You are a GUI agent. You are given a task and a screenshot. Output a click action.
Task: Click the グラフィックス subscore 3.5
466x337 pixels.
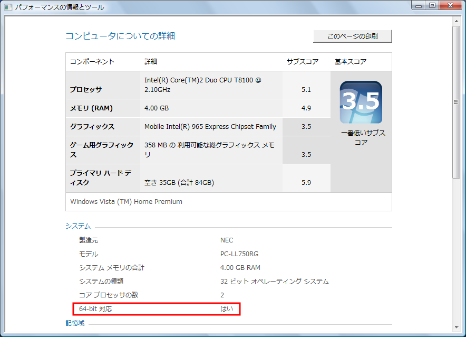pyautogui.click(x=306, y=127)
